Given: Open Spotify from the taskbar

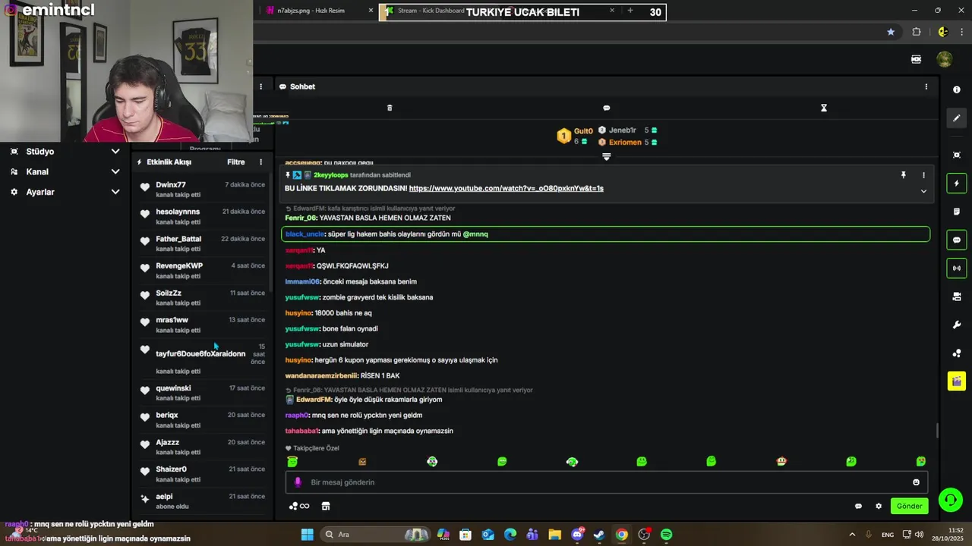Looking at the screenshot, I should click(x=666, y=535).
